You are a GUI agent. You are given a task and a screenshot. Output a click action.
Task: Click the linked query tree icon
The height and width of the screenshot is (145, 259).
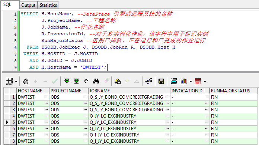coord(148,81)
